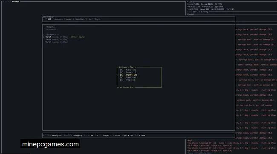277x154 pixels.
Task: Click the Turn counter in Vitals
Action: click(x=231, y=9)
